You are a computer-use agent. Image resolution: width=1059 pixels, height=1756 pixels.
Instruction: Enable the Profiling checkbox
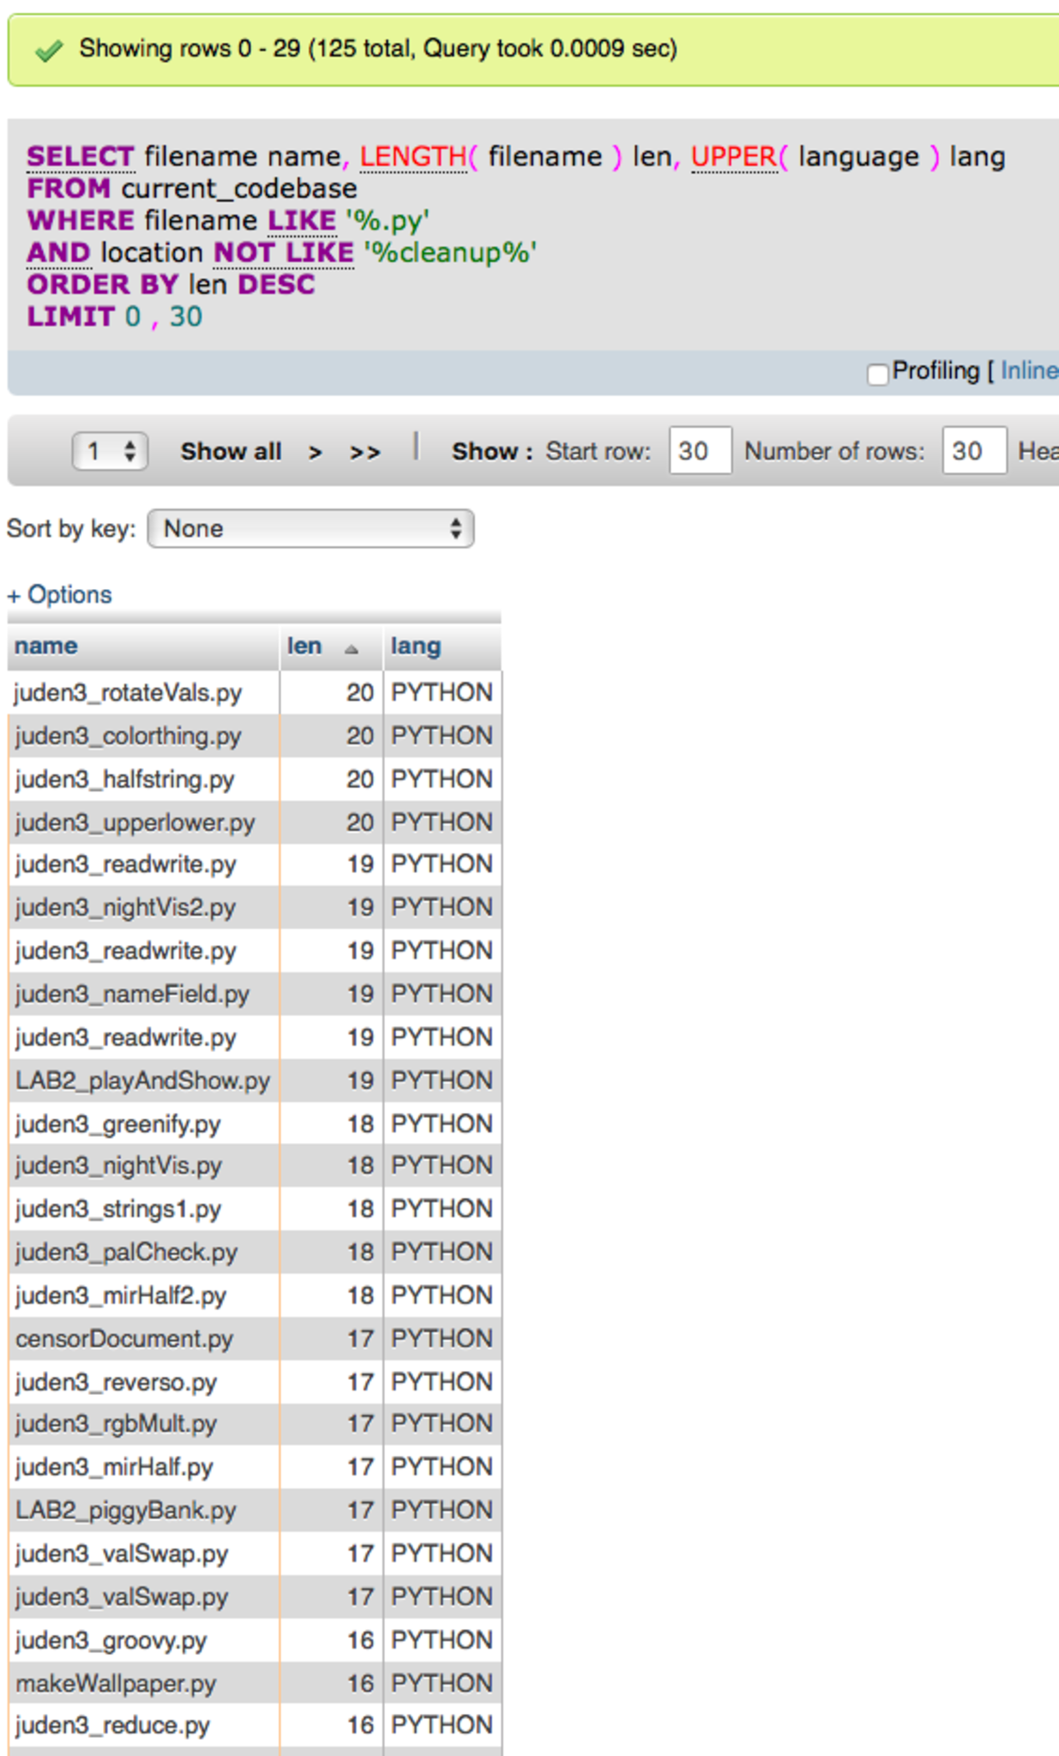[x=876, y=374]
